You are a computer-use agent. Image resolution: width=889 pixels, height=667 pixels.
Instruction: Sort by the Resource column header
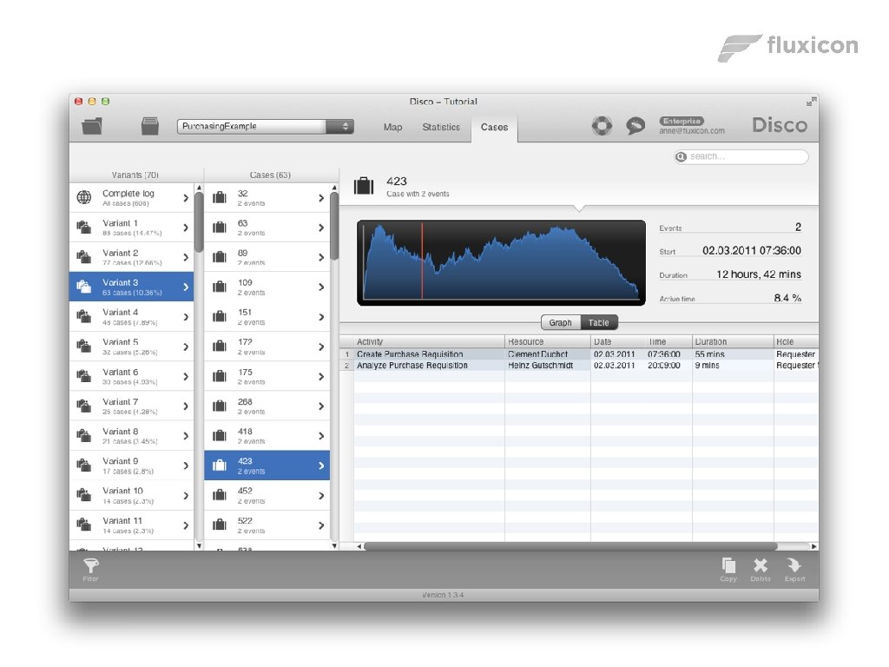pyautogui.click(x=548, y=341)
